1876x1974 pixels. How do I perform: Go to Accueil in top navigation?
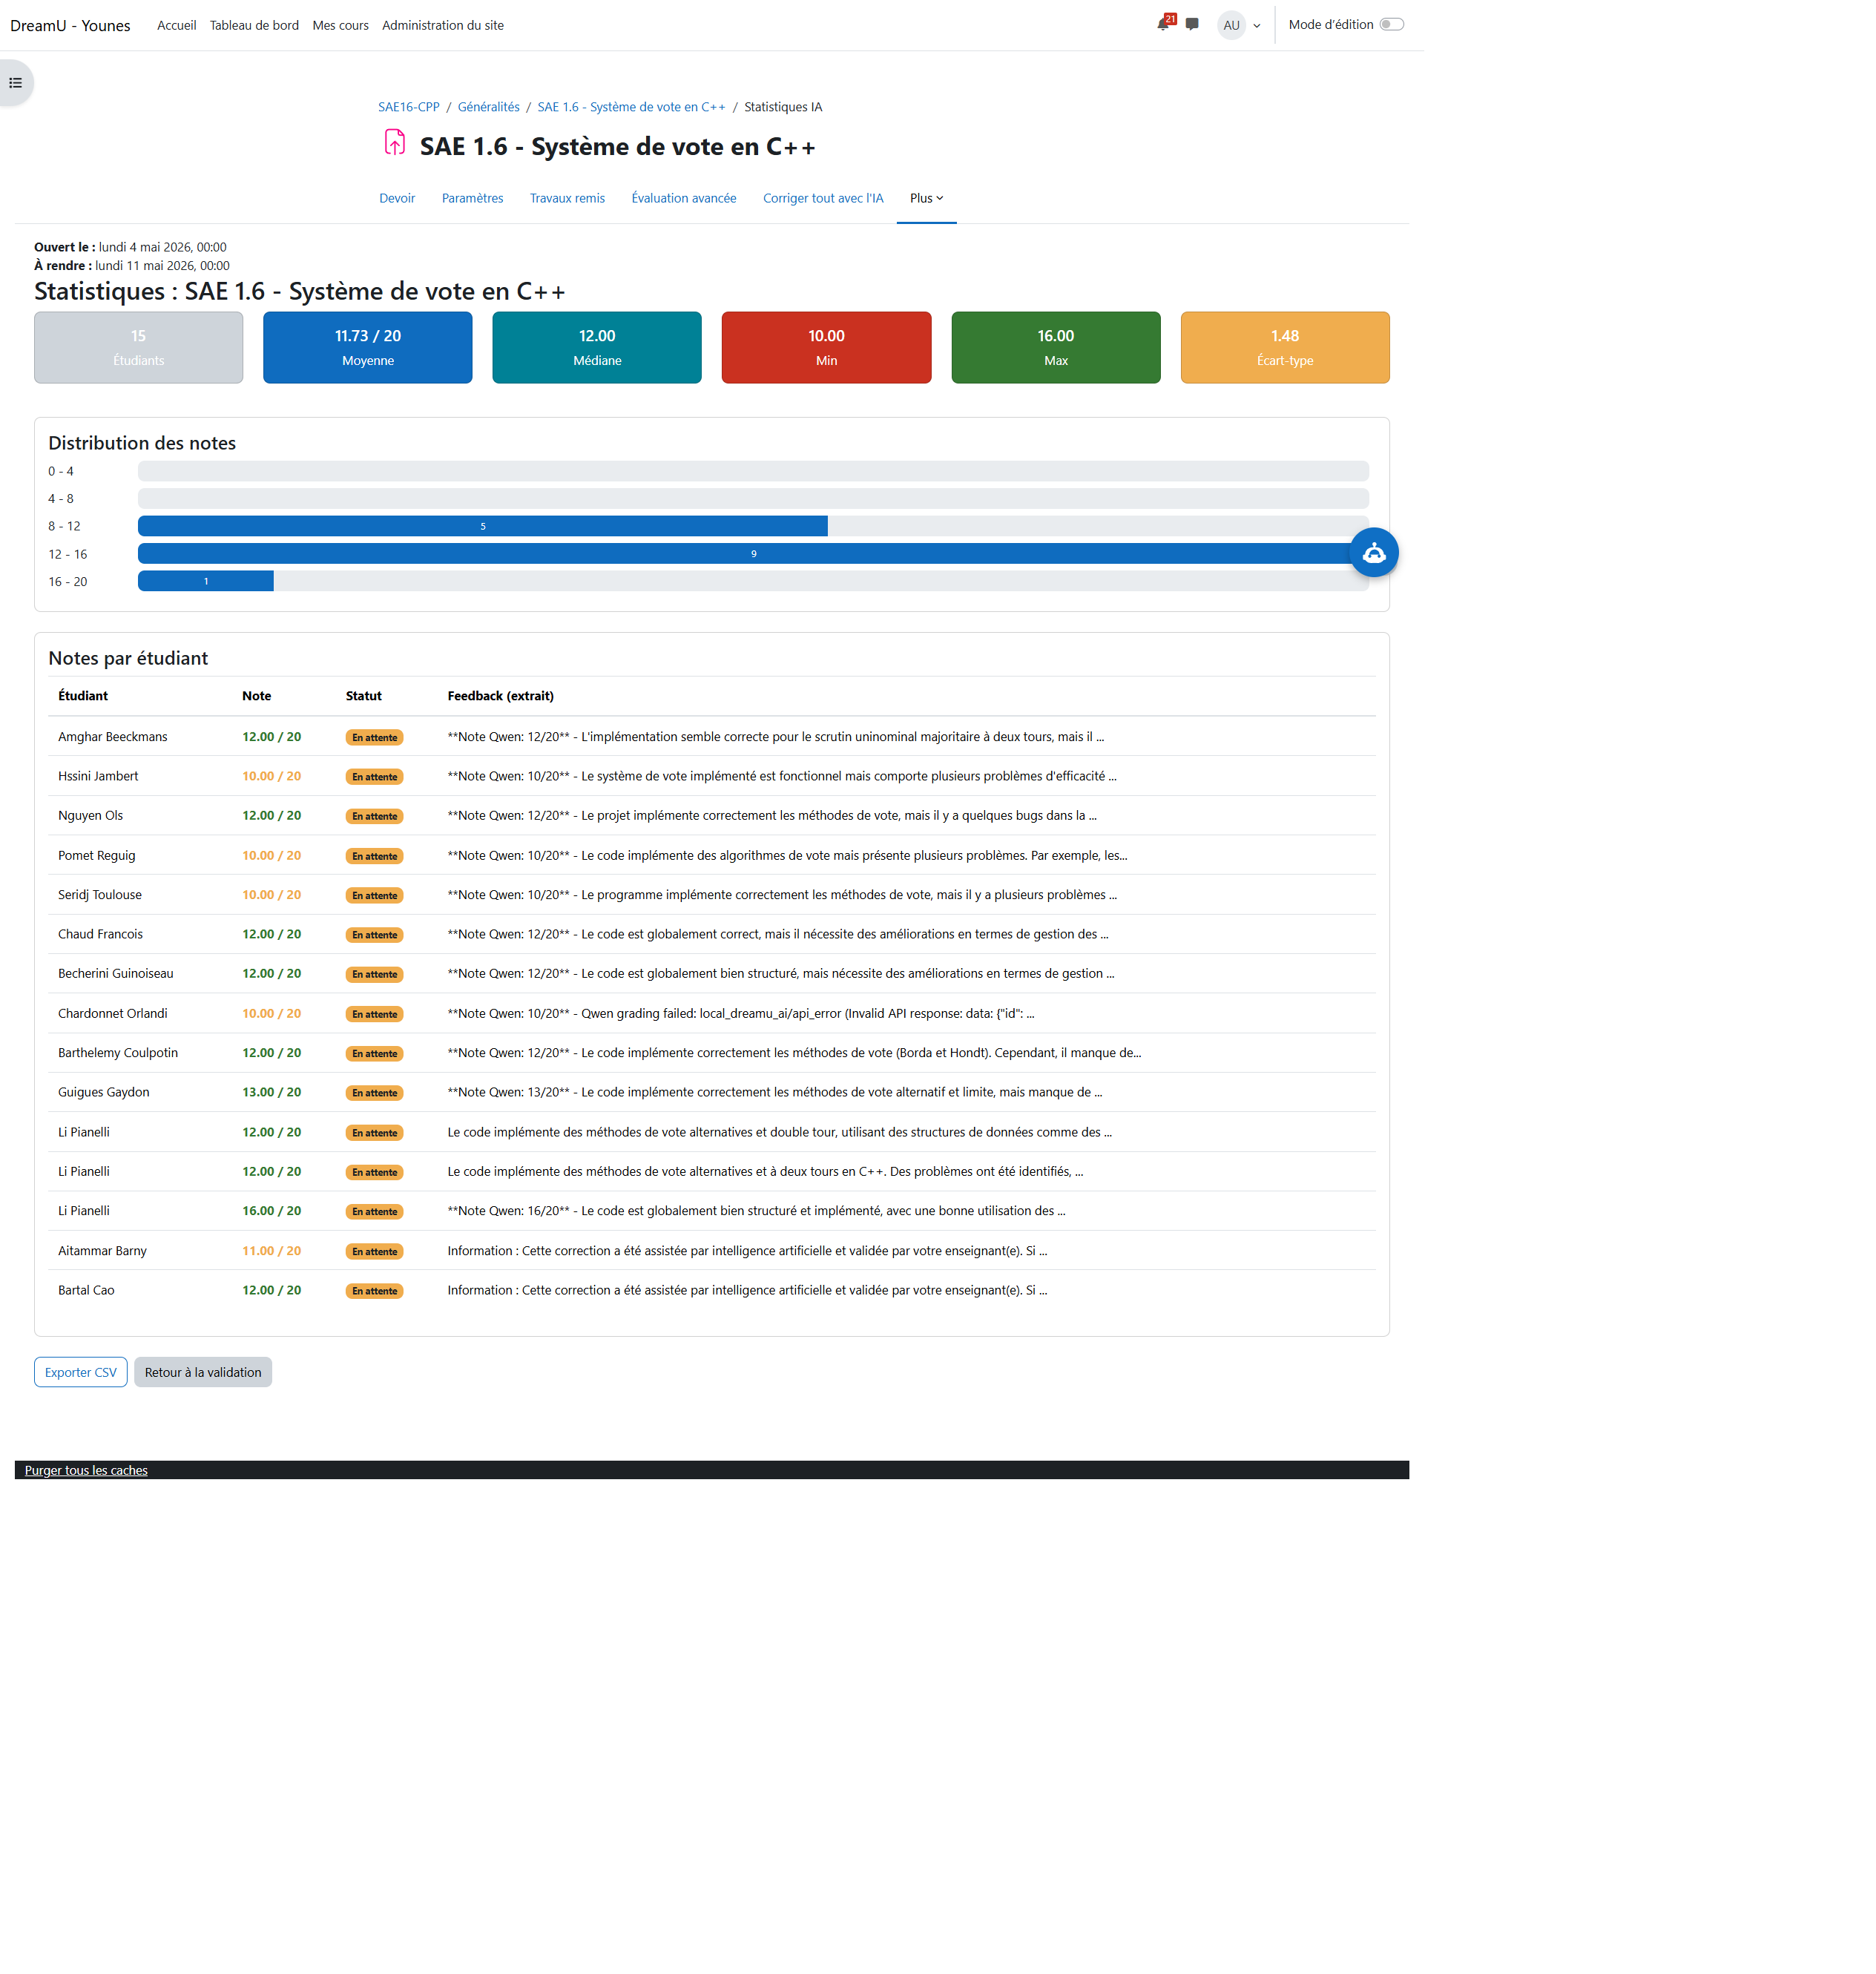point(176,25)
